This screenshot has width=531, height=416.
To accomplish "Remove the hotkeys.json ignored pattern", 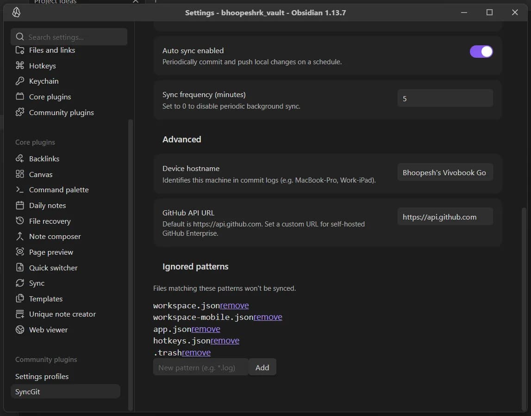I will coord(225,341).
